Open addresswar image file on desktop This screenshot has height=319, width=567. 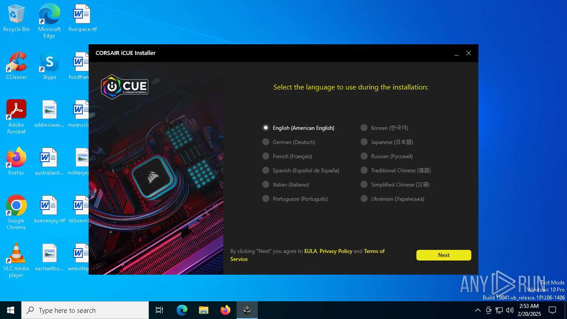click(x=49, y=114)
